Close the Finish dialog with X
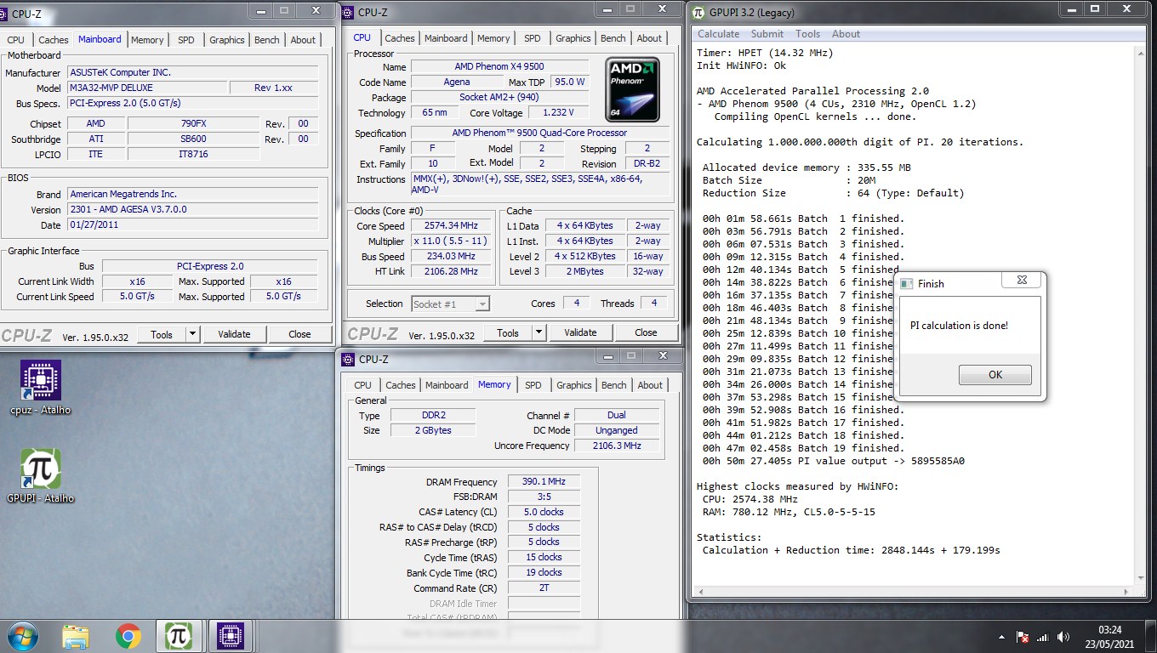The height and width of the screenshot is (653, 1157). (x=1021, y=280)
